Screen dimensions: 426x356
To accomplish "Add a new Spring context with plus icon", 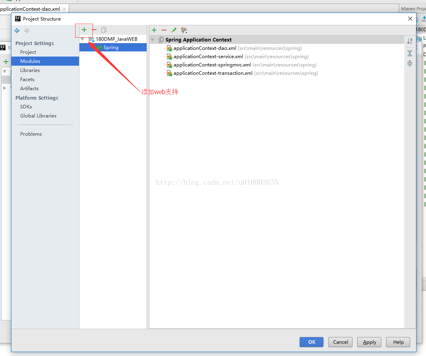I will (154, 30).
